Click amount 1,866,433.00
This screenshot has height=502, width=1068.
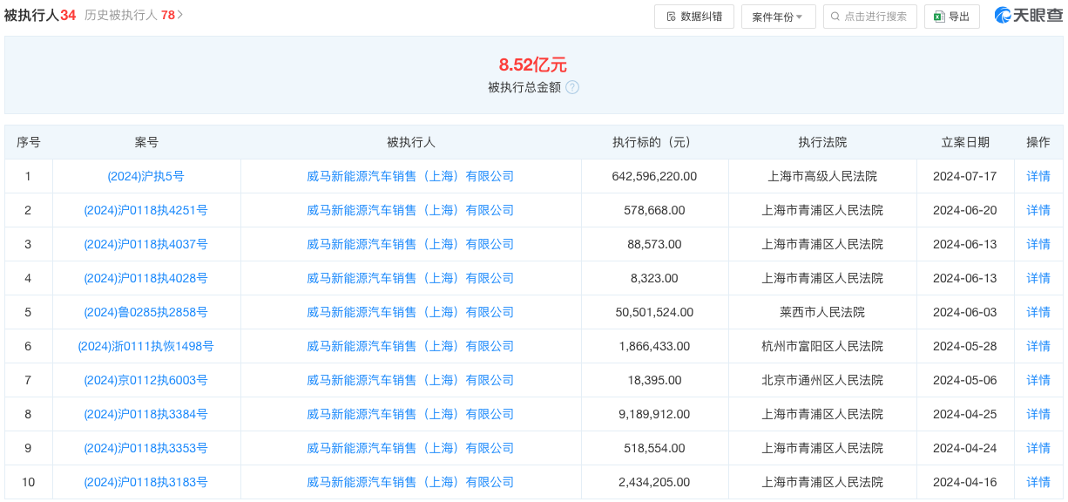pyautogui.click(x=654, y=346)
